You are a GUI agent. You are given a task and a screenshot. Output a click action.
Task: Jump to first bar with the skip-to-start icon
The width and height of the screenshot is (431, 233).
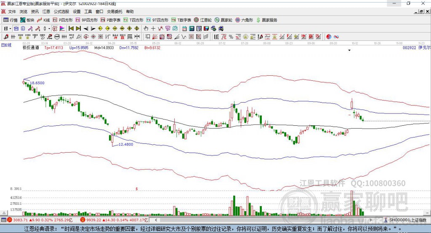(x=71, y=29)
